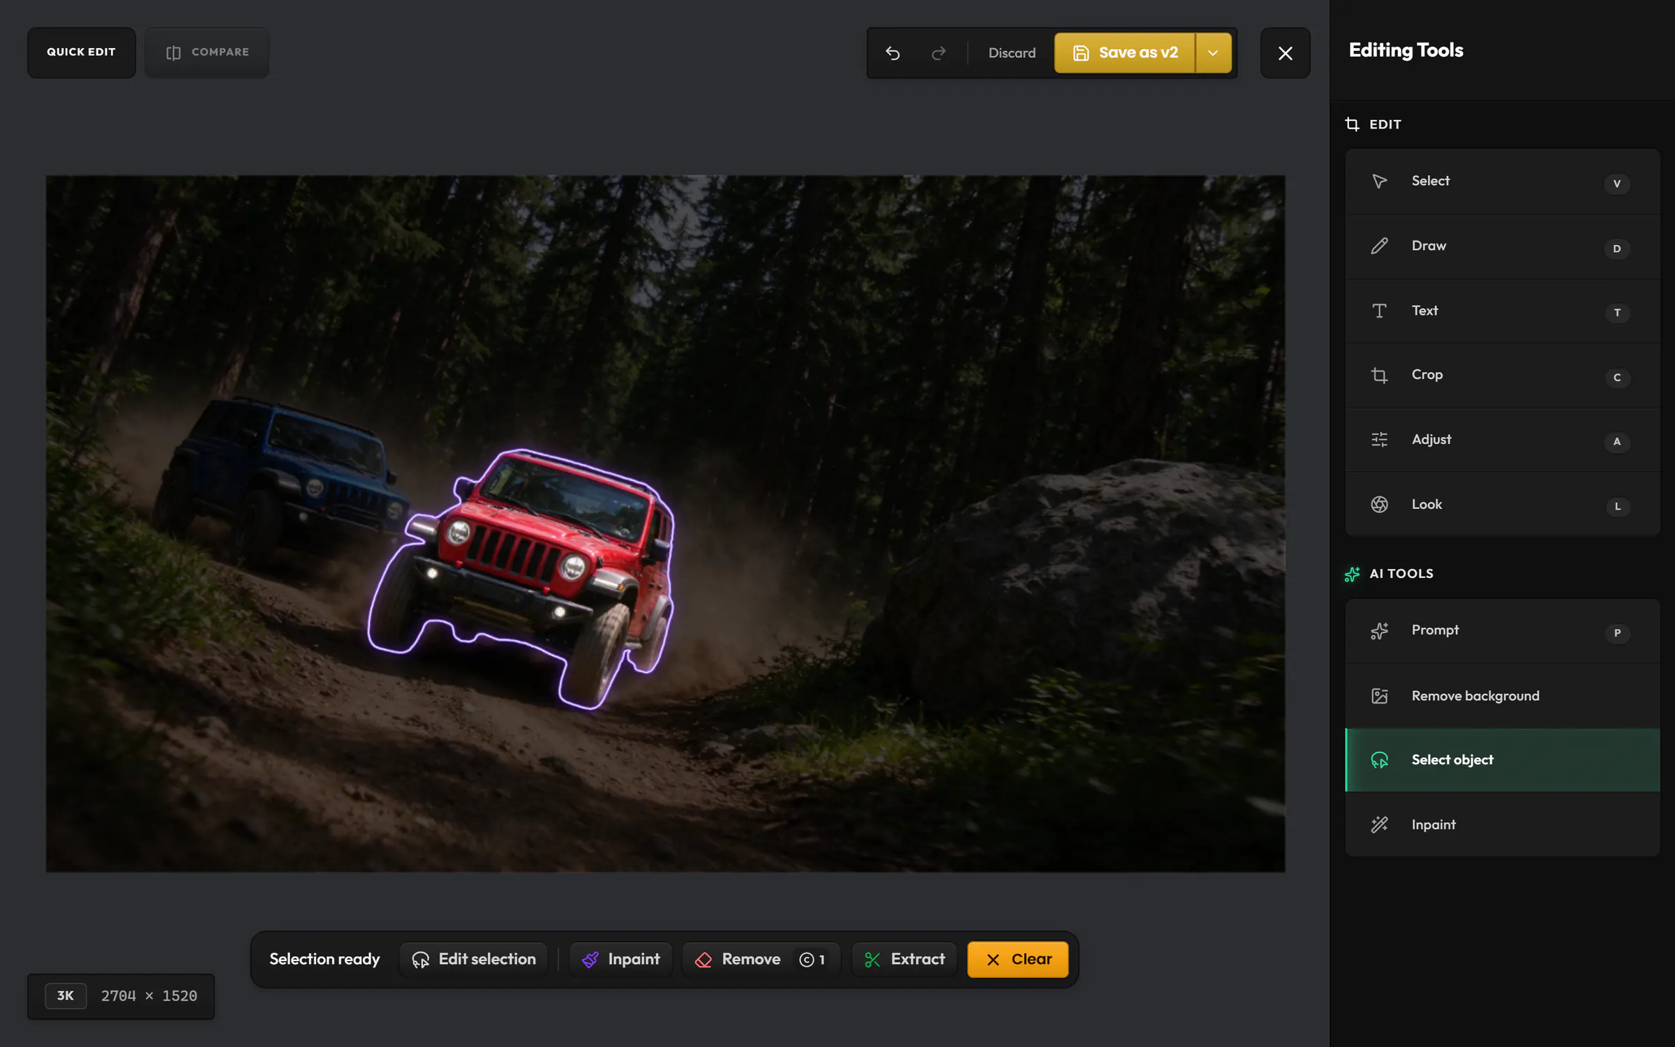The width and height of the screenshot is (1675, 1047).
Task: Click Edit selection in bottom toolbar
Action: tap(474, 960)
